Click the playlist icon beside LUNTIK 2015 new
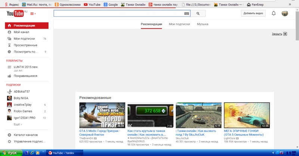 click(x=9, y=67)
